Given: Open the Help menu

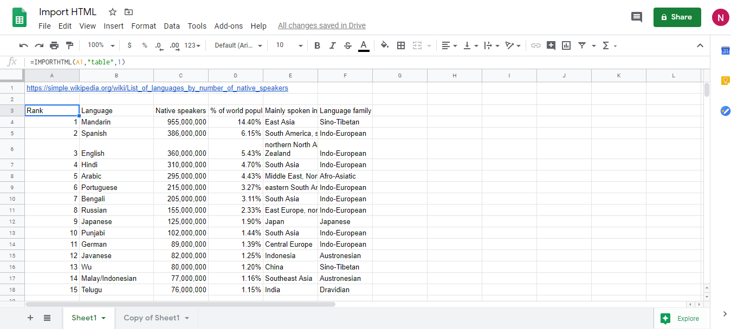Looking at the screenshot, I should (258, 26).
